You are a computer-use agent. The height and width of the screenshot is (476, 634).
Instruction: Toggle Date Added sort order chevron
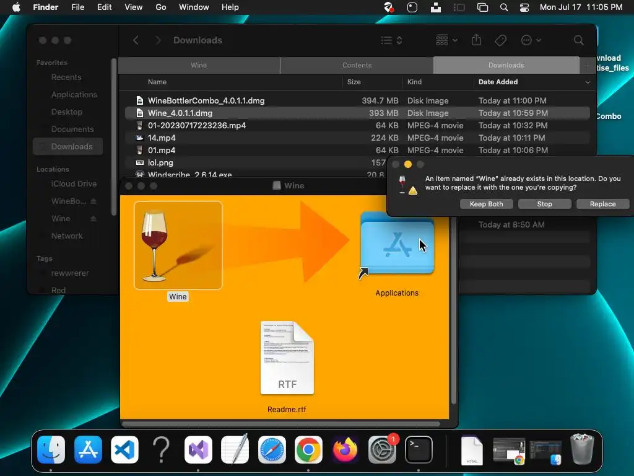[588, 82]
